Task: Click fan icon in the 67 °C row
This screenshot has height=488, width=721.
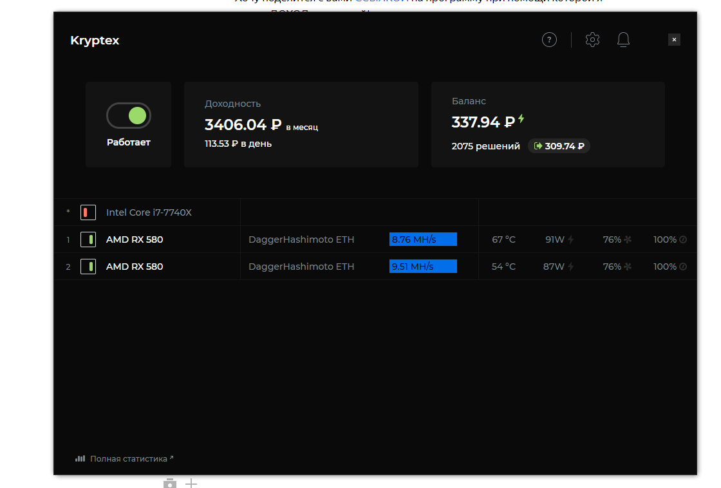Action: 628,239
